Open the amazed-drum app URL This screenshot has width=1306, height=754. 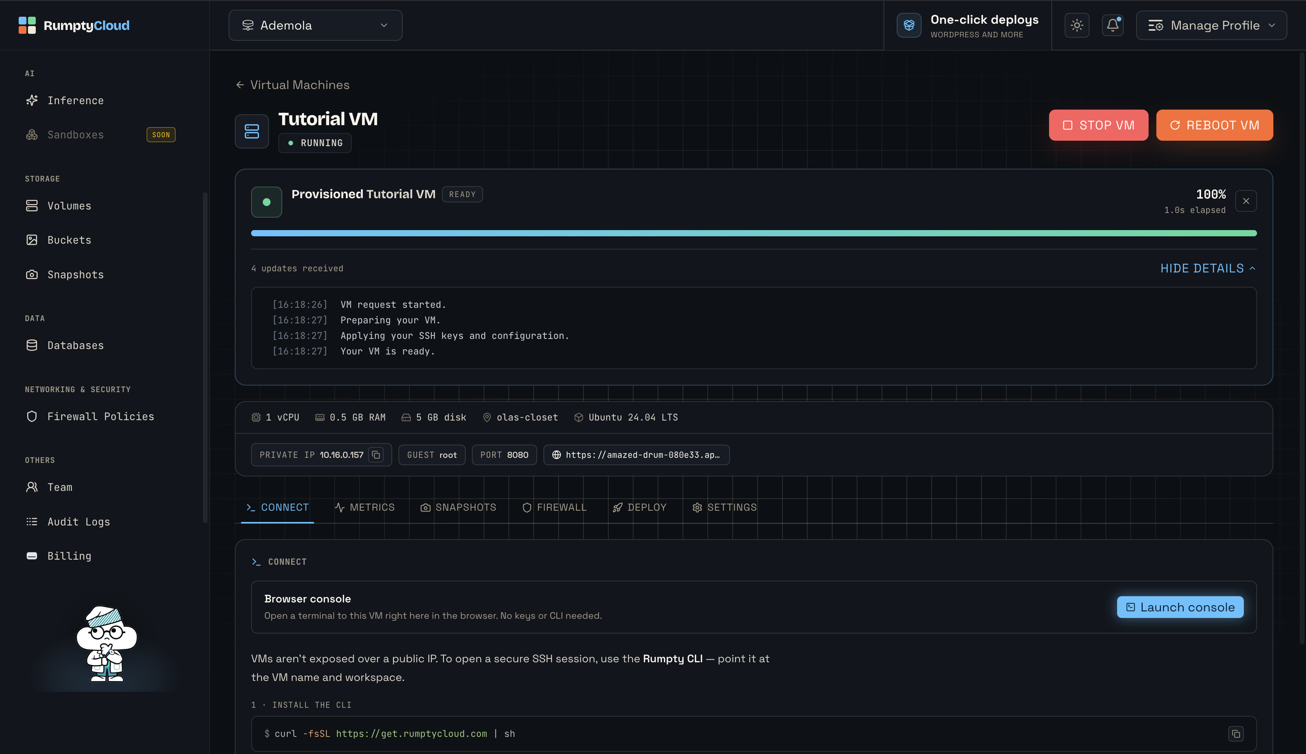click(x=636, y=455)
